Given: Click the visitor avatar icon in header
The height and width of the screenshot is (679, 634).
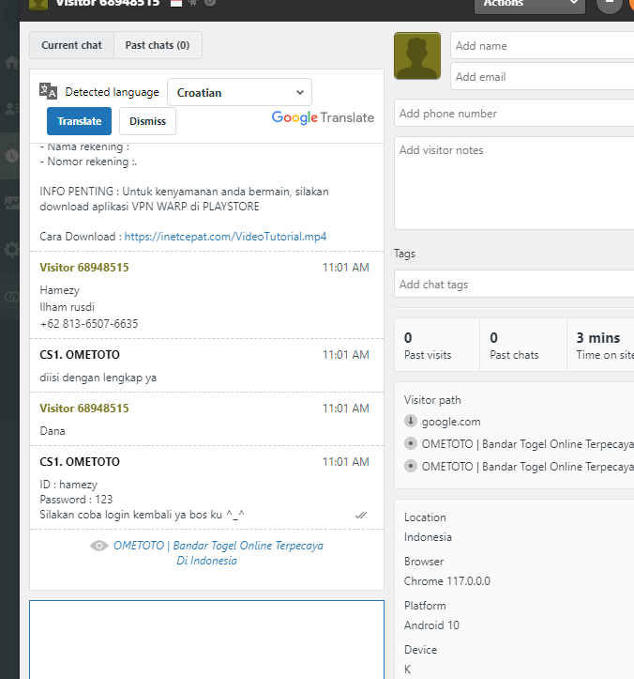Looking at the screenshot, I should click(x=38, y=5).
